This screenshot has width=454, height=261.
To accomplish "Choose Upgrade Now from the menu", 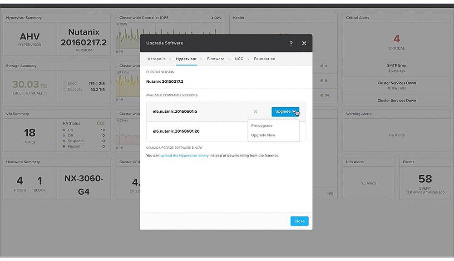I will pos(263,135).
